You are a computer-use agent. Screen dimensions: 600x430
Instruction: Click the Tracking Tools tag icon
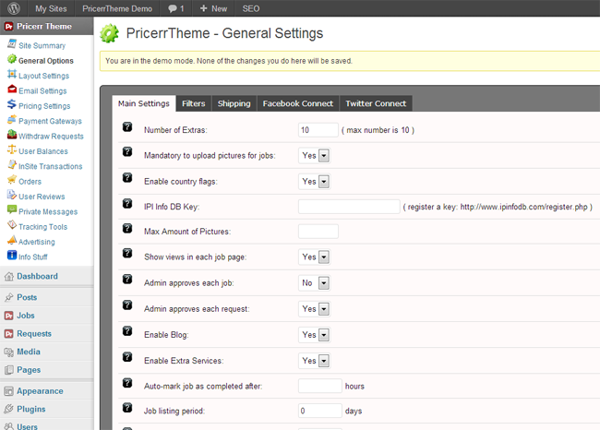[12, 225]
